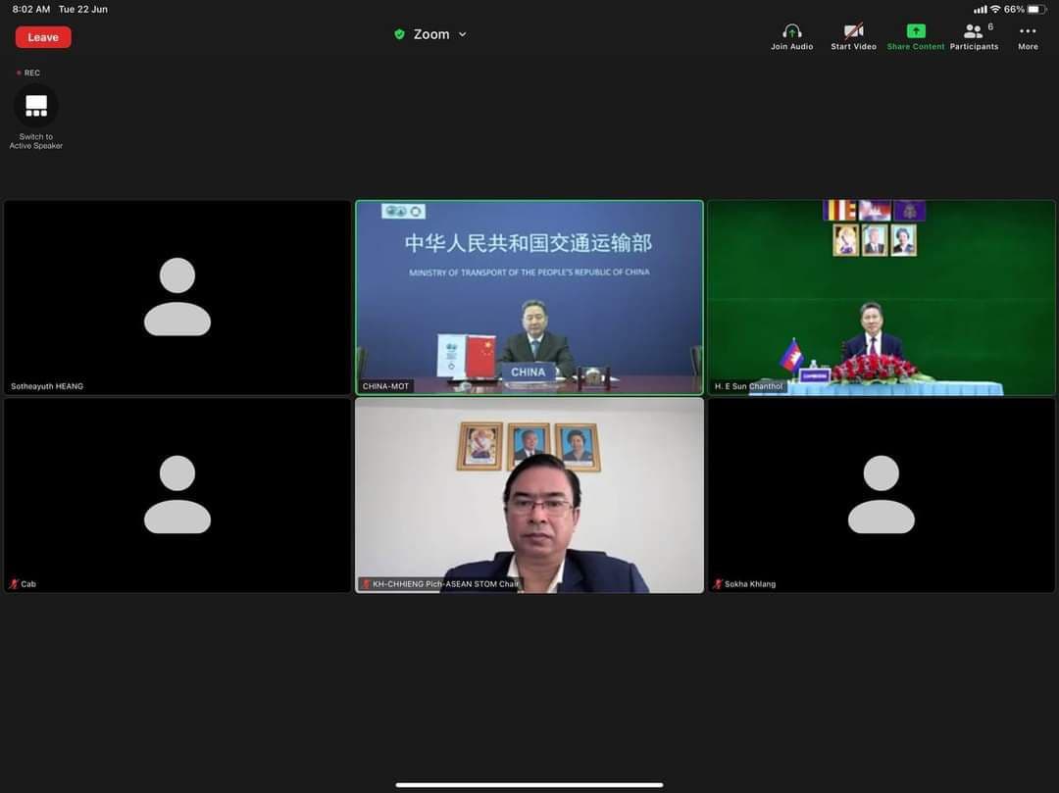Leave the Zoom meeting
The image size is (1059, 793).
click(43, 37)
